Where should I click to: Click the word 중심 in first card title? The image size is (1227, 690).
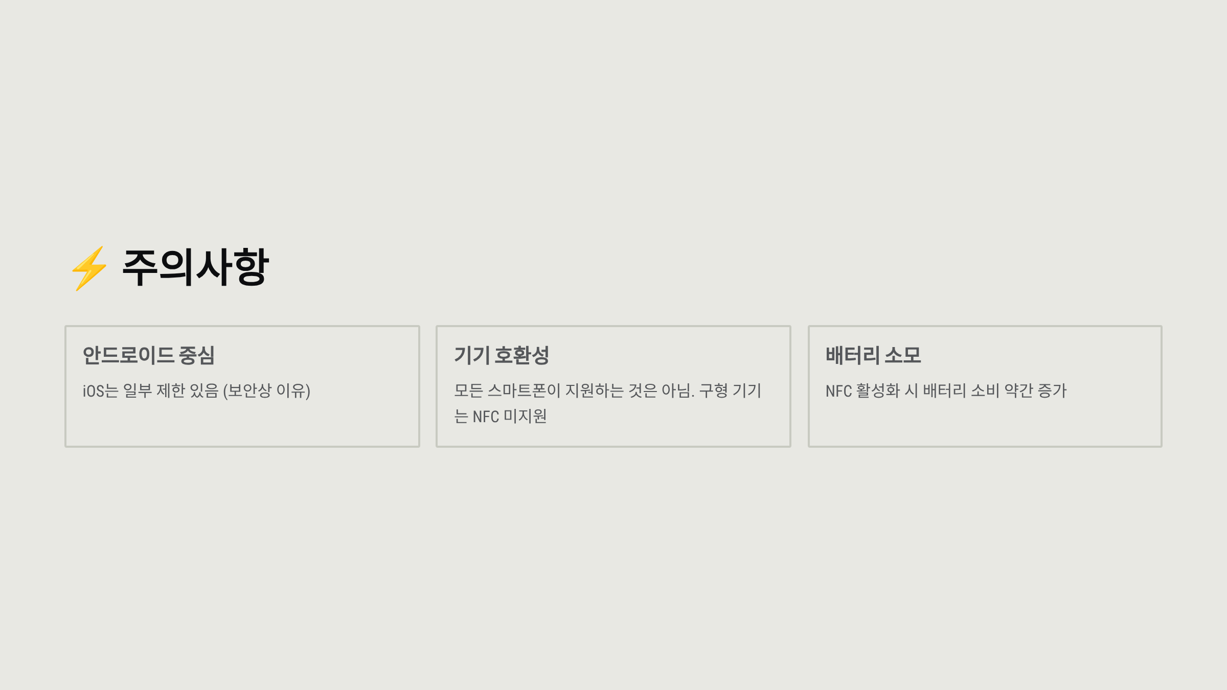click(197, 355)
